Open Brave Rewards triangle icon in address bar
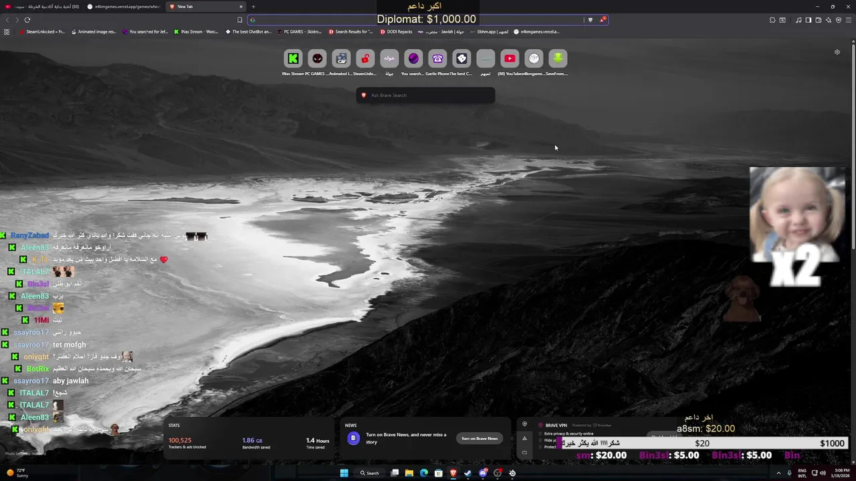The image size is (856, 481). [603, 20]
